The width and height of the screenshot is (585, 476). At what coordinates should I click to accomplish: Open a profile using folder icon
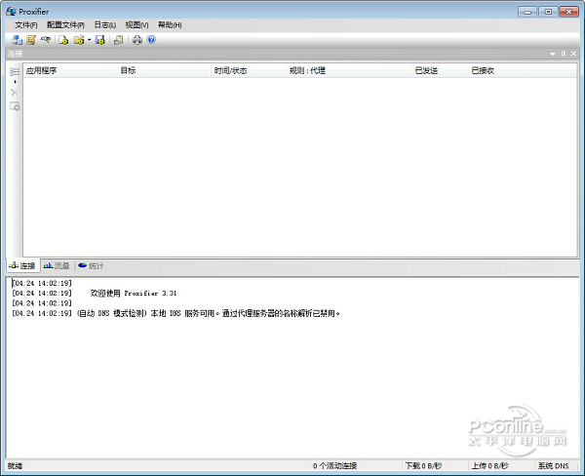pyautogui.click(x=79, y=40)
